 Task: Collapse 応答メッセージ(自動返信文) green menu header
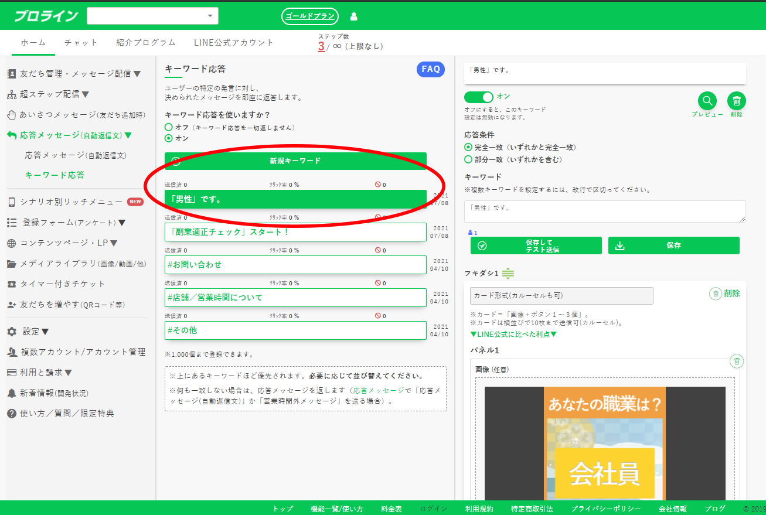tap(70, 135)
